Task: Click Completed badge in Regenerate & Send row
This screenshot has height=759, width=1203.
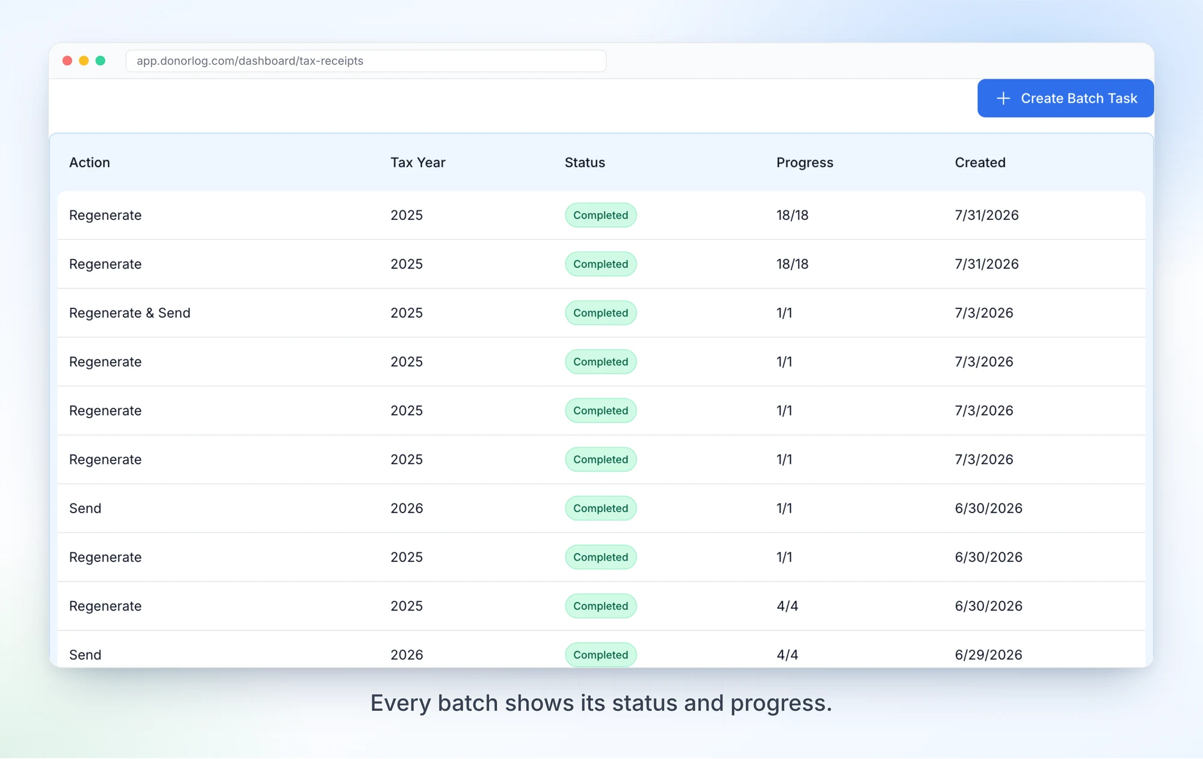Action: 600,313
